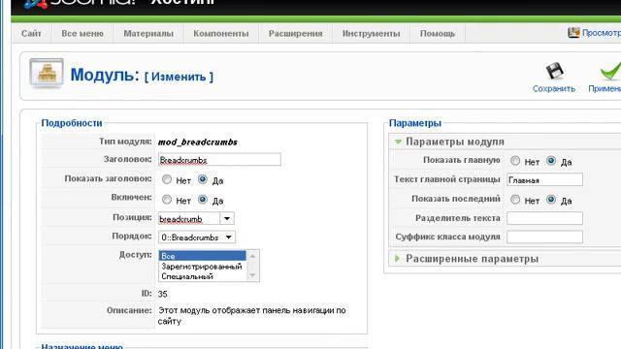Open the Все меню menu
The height and width of the screenshot is (349, 621).
(x=82, y=34)
